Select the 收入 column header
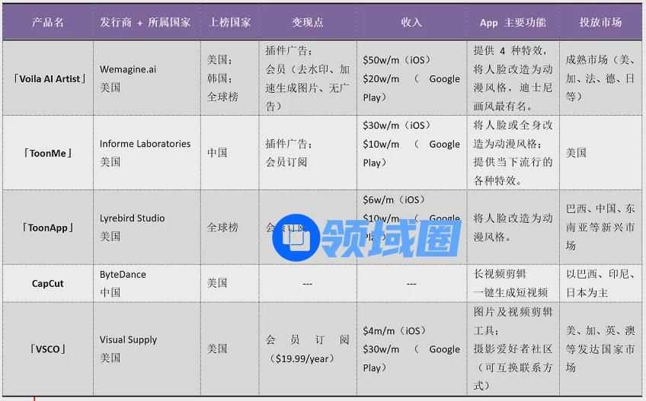 pos(411,22)
